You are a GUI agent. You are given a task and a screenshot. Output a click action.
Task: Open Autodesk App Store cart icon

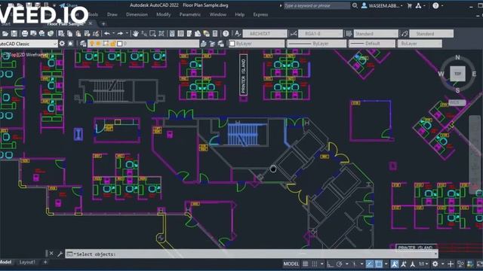[x=409, y=5]
